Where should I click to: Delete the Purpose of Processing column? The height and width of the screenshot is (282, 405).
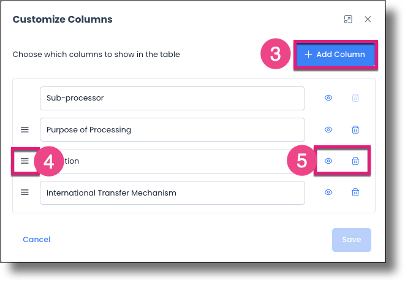coord(355,130)
